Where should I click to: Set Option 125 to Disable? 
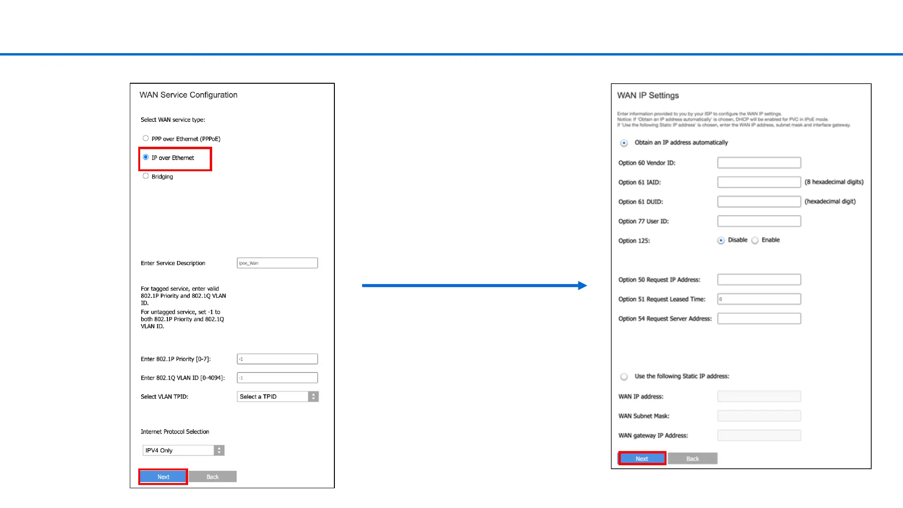click(x=721, y=240)
